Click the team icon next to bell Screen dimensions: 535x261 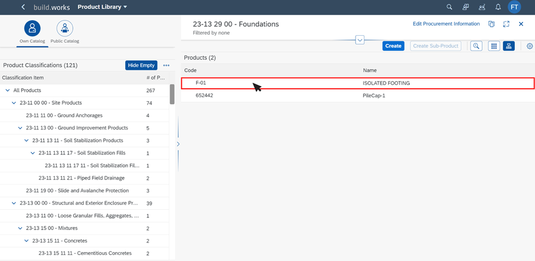click(x=482, y=7)
